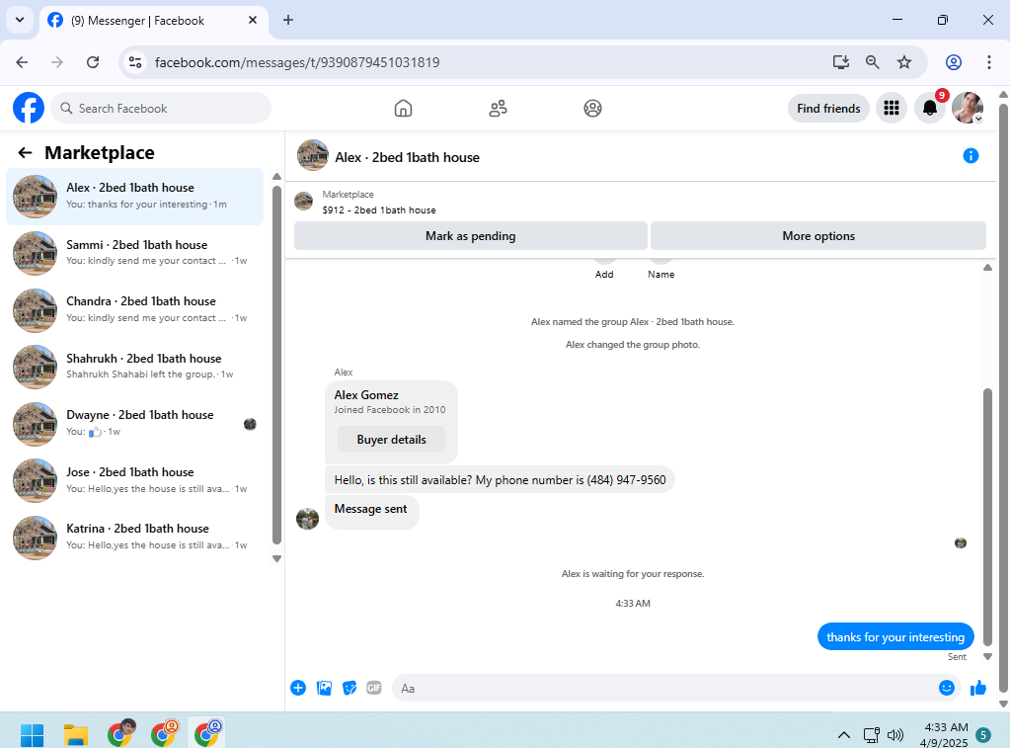Viewport: 1010px width, 748px height.
Task: Send a thumbs-up like
Action: coord(978,688)
